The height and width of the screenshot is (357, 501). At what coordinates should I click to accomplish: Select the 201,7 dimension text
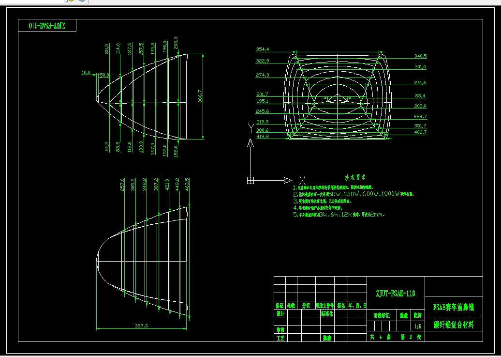coord(262,94)
